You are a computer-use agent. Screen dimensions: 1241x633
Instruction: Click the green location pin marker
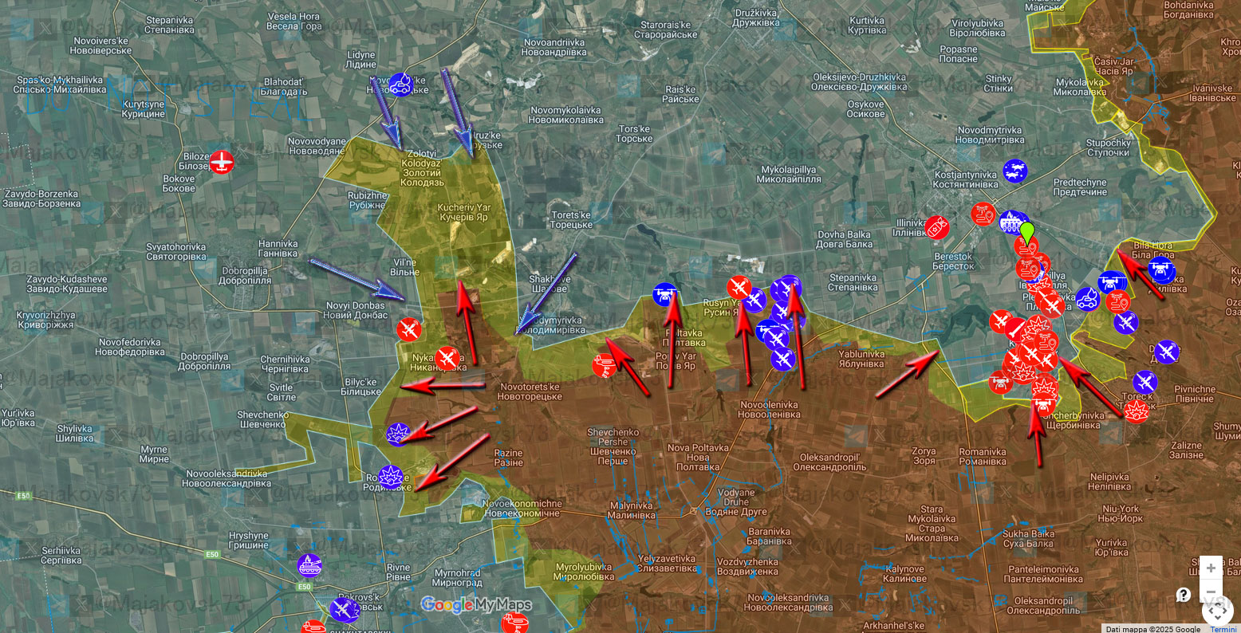click(x=1026, y=232)
